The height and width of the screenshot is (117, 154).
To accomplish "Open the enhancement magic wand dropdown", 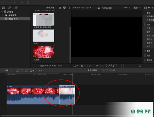I will (x=83, y=66).
